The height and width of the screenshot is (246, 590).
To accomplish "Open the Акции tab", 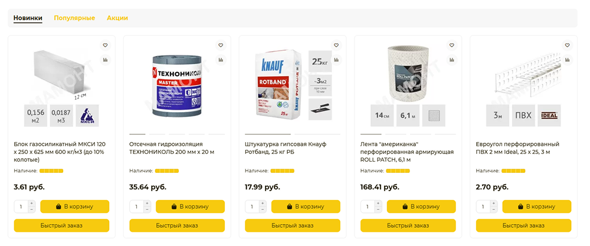I will [117, 18].
